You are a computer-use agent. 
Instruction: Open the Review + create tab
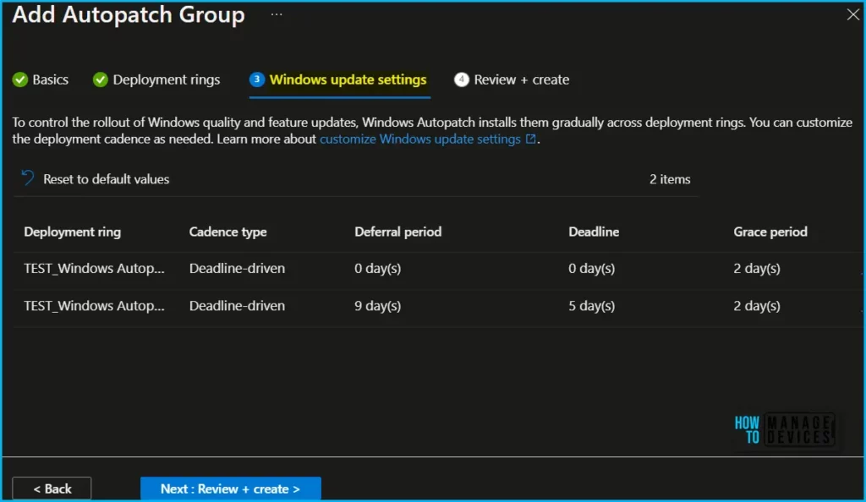point(512,80)
